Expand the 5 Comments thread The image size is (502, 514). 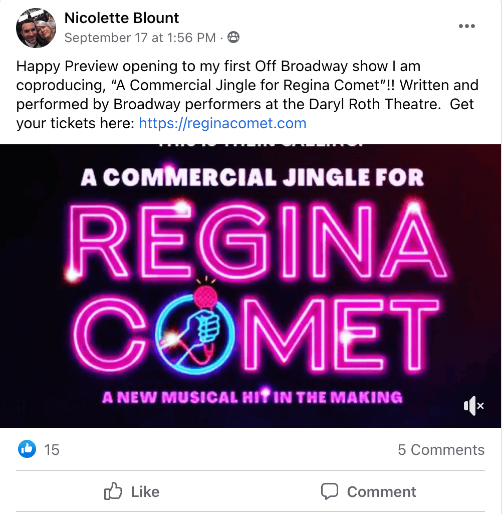point(441,450)
